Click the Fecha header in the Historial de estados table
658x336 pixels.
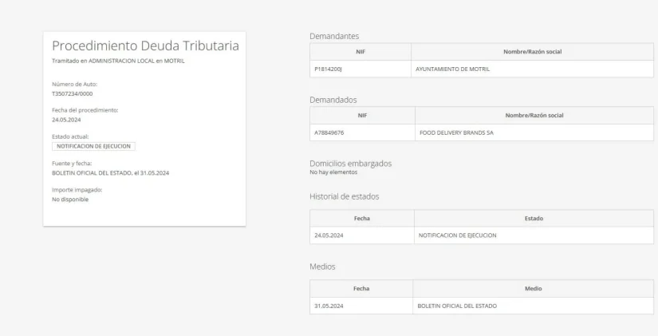coord(362,219)
